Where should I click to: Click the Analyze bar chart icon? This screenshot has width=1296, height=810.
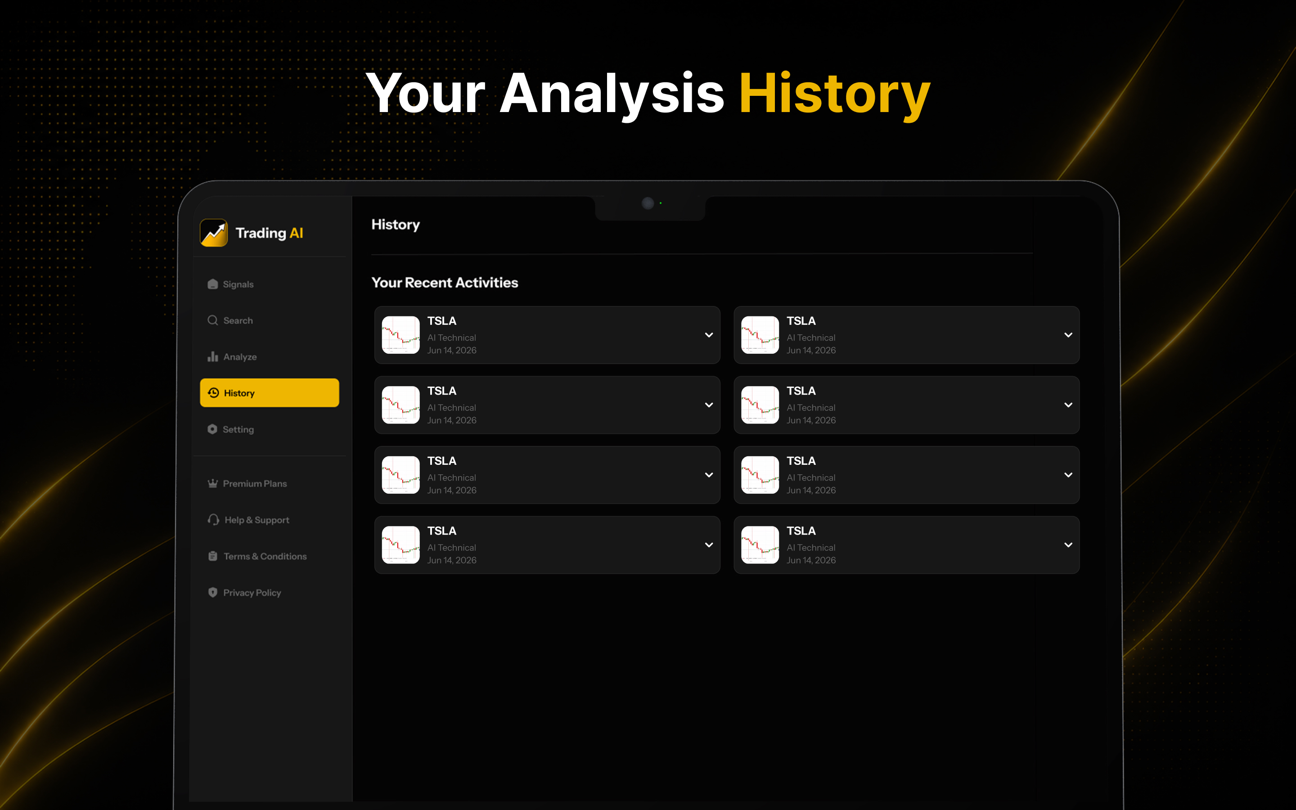pos(212,357)
